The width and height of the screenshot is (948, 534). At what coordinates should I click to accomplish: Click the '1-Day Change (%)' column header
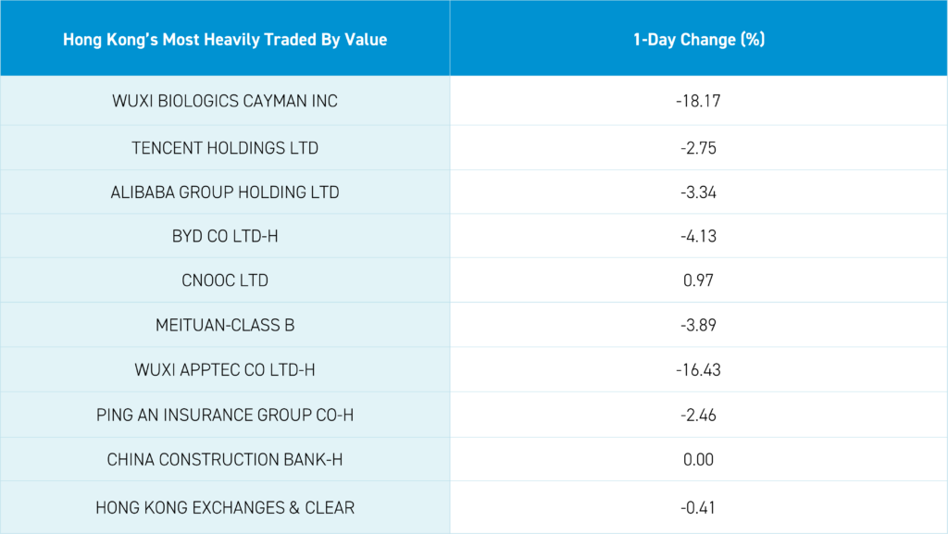(x=698, y=40)
